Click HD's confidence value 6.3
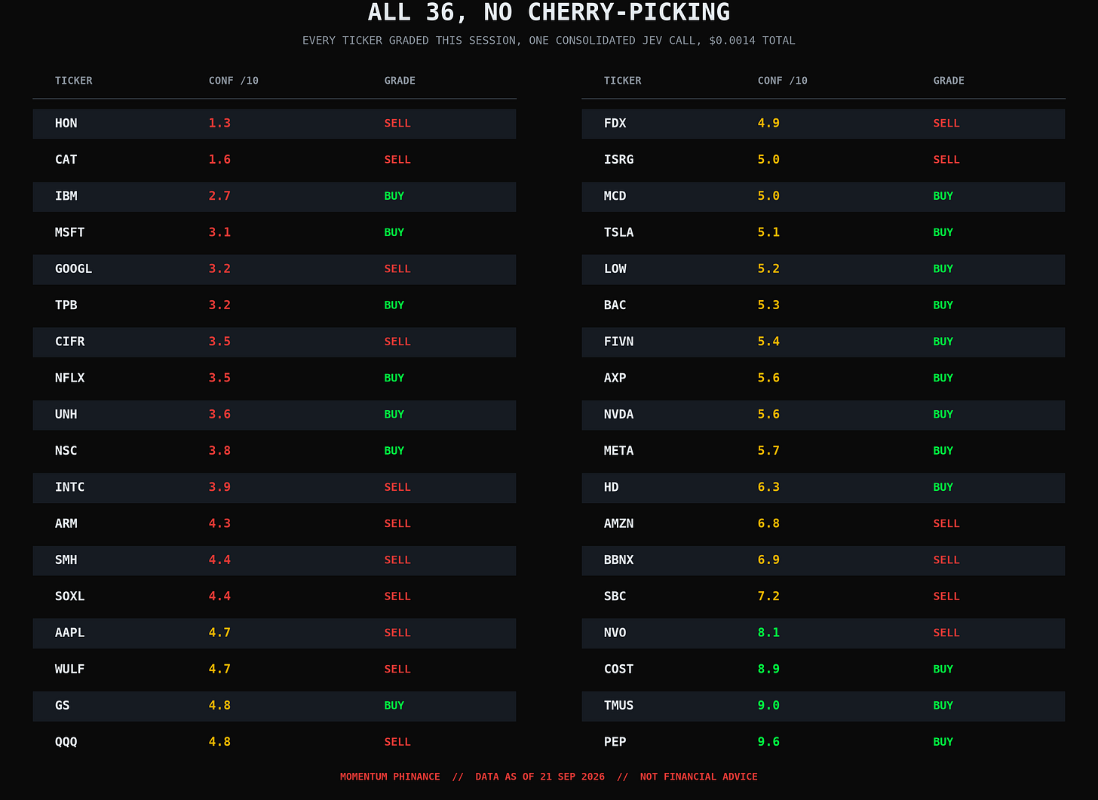 coord(768,487)
